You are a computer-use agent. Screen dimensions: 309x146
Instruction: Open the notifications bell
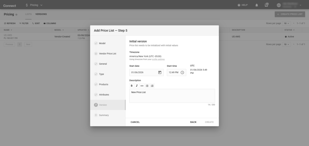click(257, 5)
